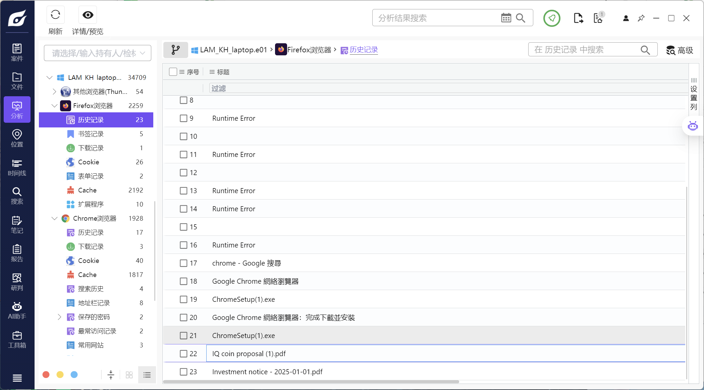Click the branch tree icon beside breadcrumb
This screenshot has width=704, height=390.
tap(175, 50)
